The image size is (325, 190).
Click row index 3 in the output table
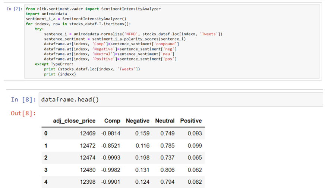(46, 170)
